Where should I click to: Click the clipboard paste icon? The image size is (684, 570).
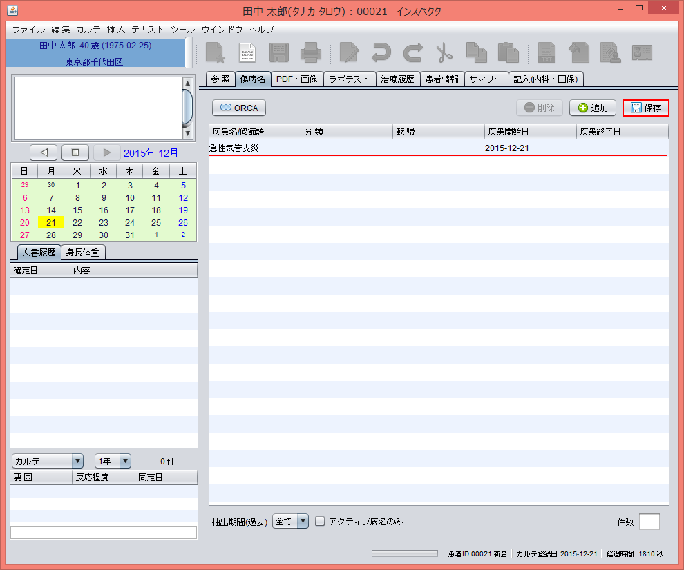point(508,53)
